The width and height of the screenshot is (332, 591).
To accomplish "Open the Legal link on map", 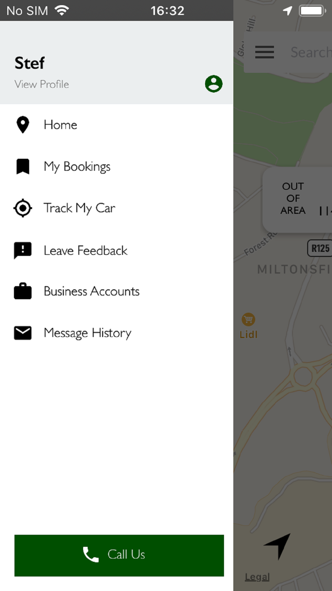I will click(257, 577).
